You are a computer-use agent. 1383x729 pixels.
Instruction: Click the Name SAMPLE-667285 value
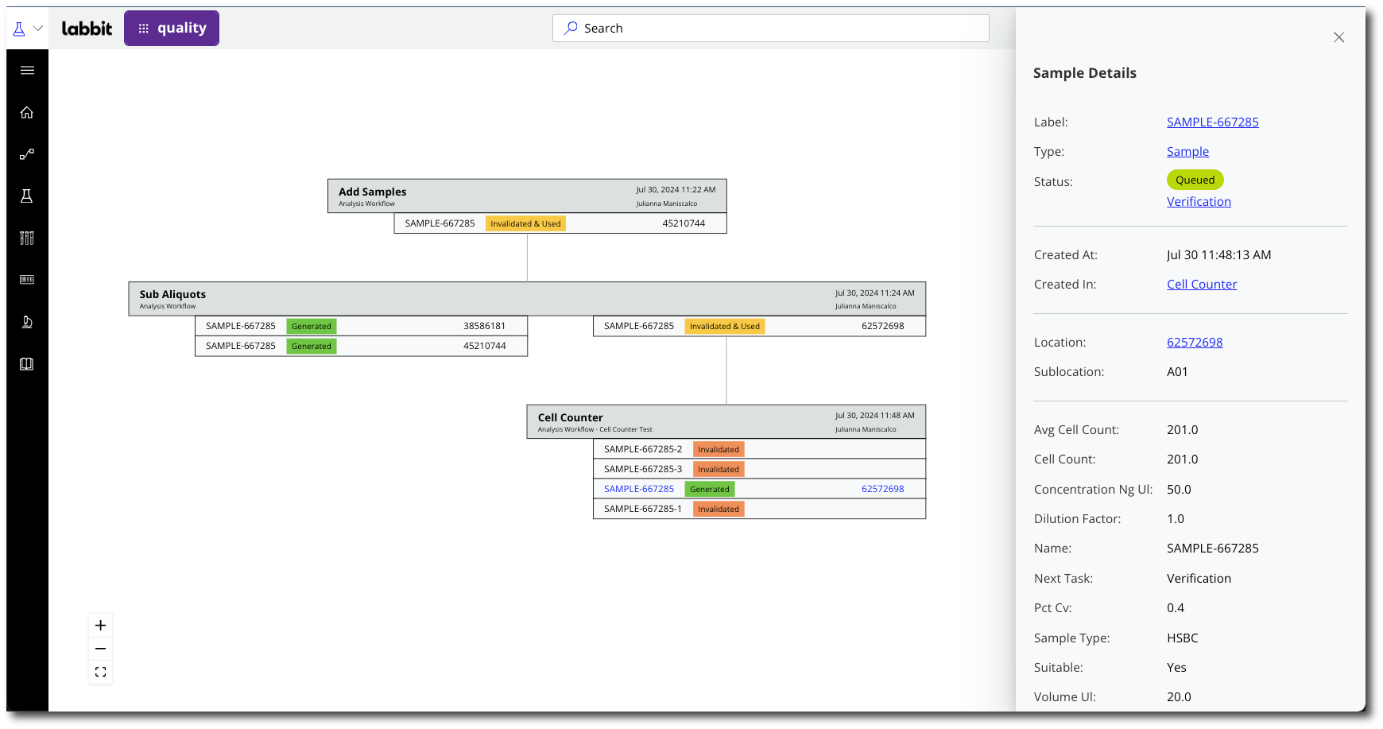[1213, 549]
